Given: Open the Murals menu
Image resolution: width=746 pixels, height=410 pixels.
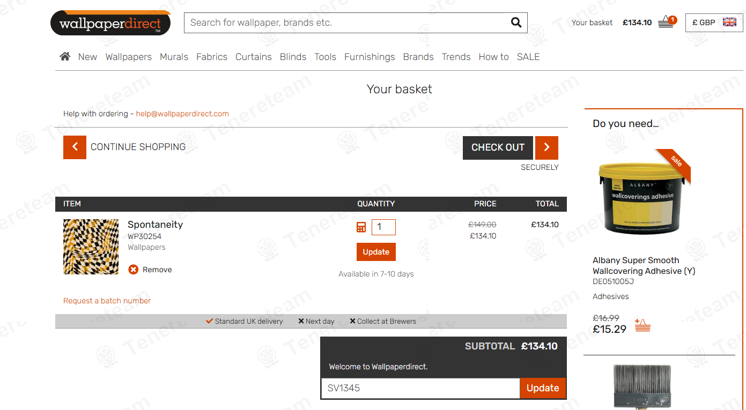Looking at the screenshot, I should click(174, 57).
